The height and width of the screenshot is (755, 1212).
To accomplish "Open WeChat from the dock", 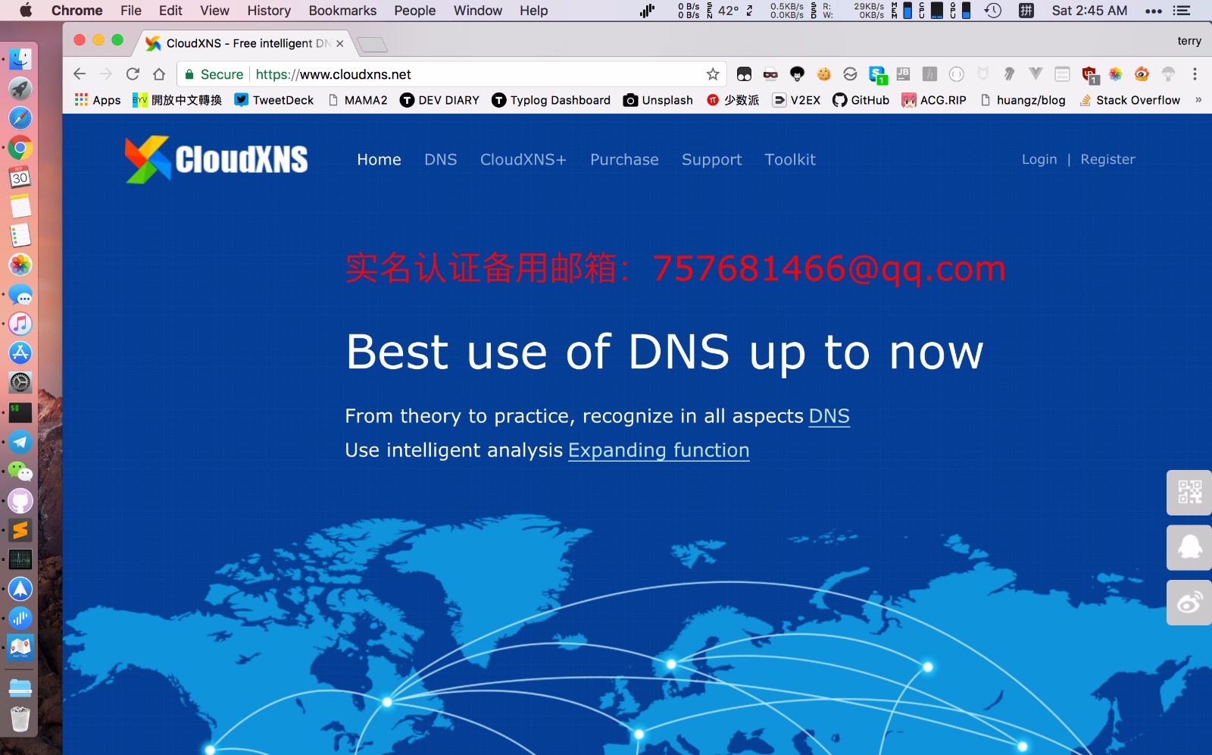I will pyautogui.click(x=20, y=471).
